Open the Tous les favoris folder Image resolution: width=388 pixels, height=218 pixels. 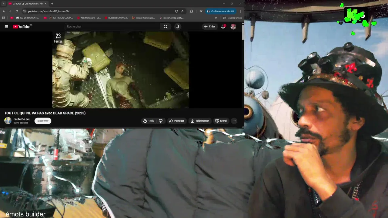pos(232,18)
